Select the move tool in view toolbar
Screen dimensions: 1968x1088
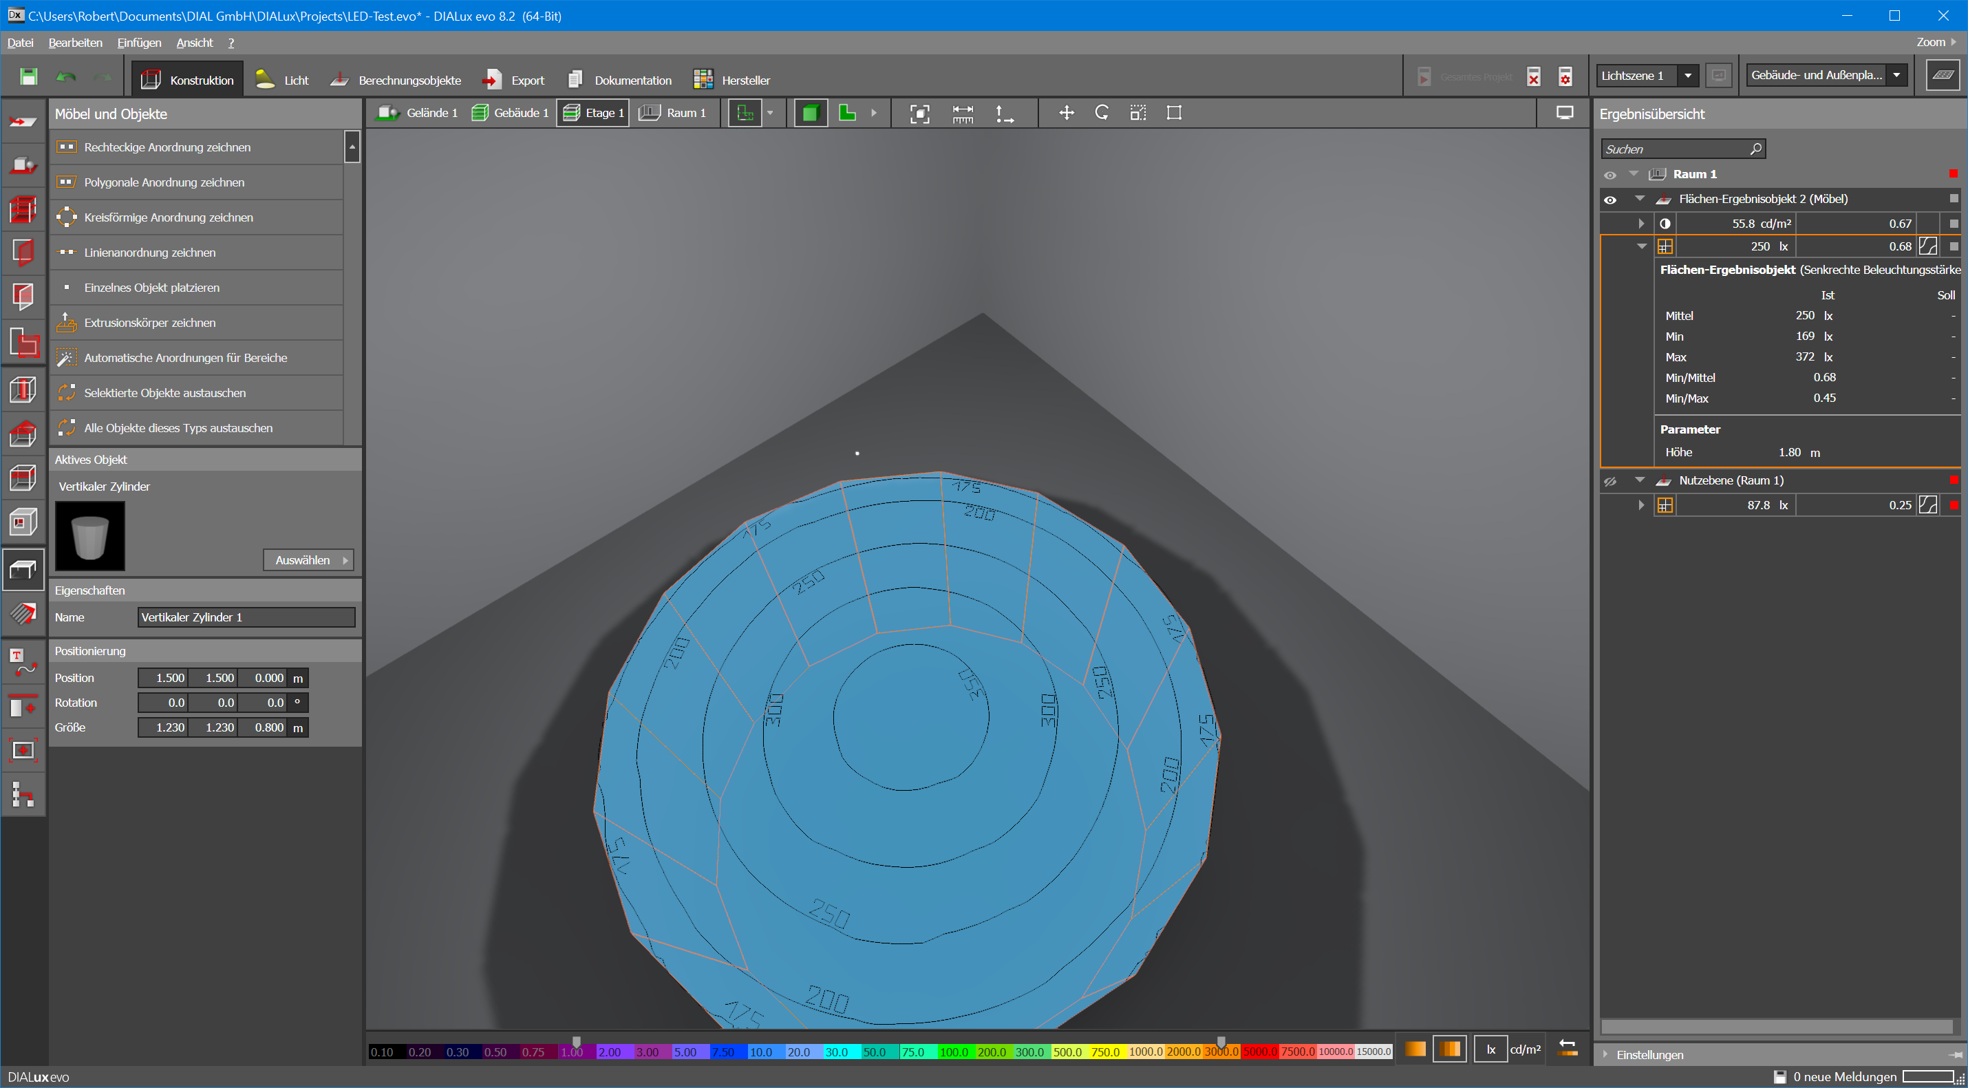click(1066, 113)
